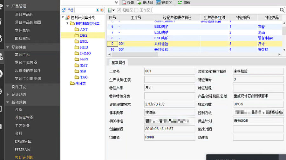Switch to the 基本属性 tab

pyautogui.click(x=118, y=63)
